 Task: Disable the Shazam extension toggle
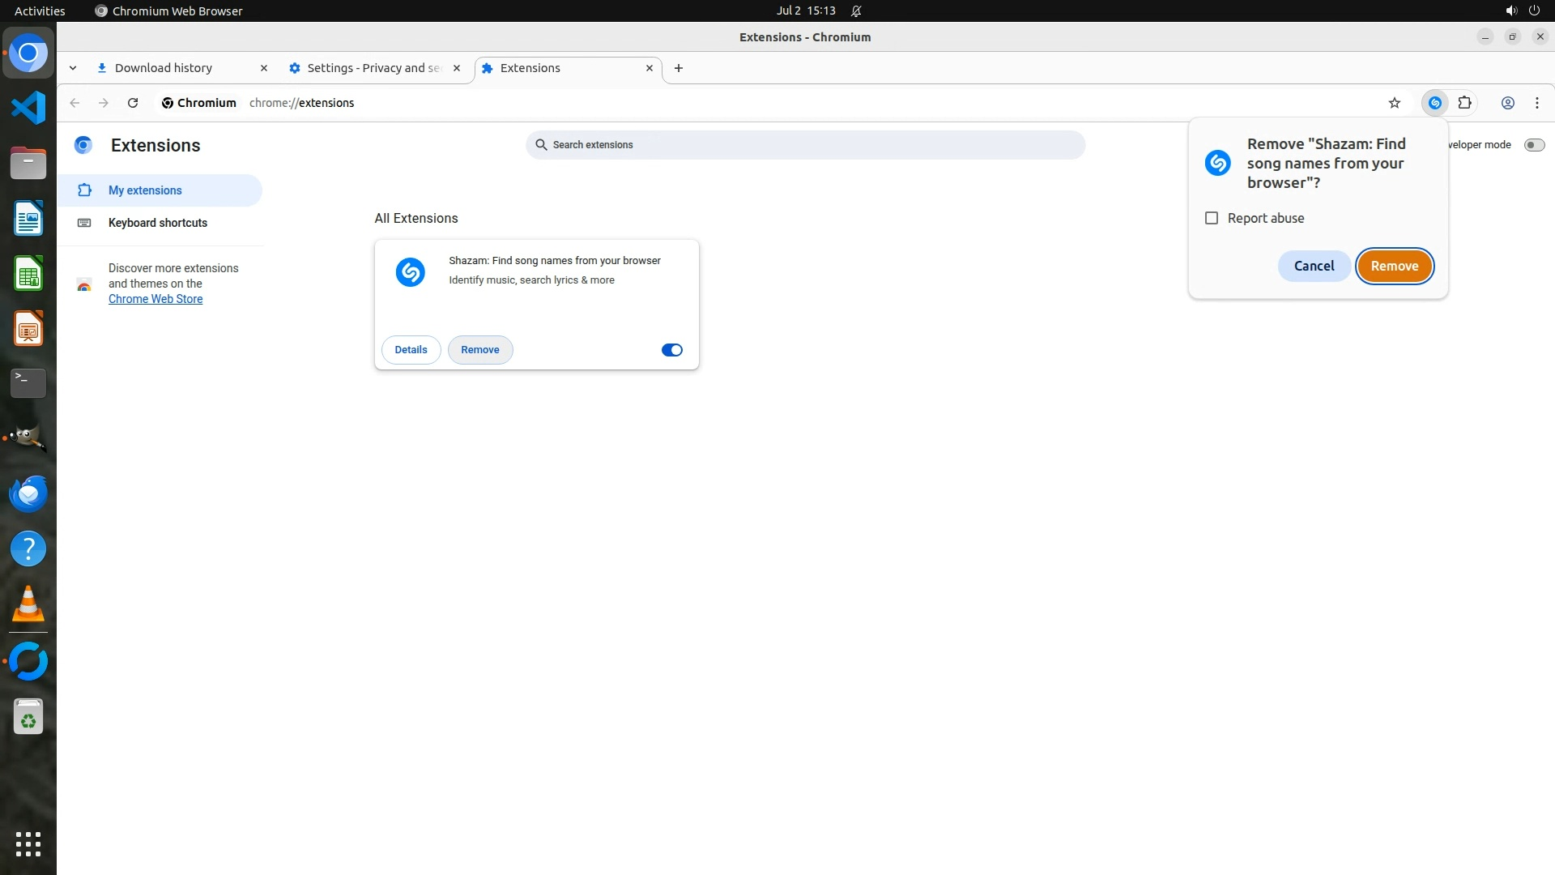[x=671, y=350]
